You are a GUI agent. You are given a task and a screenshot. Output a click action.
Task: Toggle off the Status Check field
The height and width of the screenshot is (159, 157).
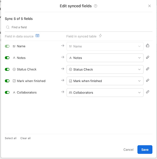7,69
